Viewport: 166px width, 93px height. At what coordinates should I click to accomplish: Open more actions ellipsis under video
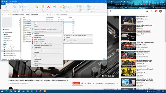tap(117, 83)
